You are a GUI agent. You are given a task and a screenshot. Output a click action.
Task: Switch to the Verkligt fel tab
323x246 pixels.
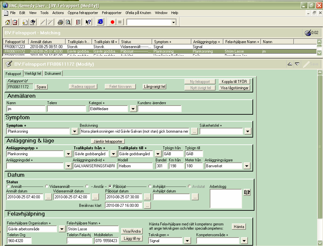click(x=33, y=74)
